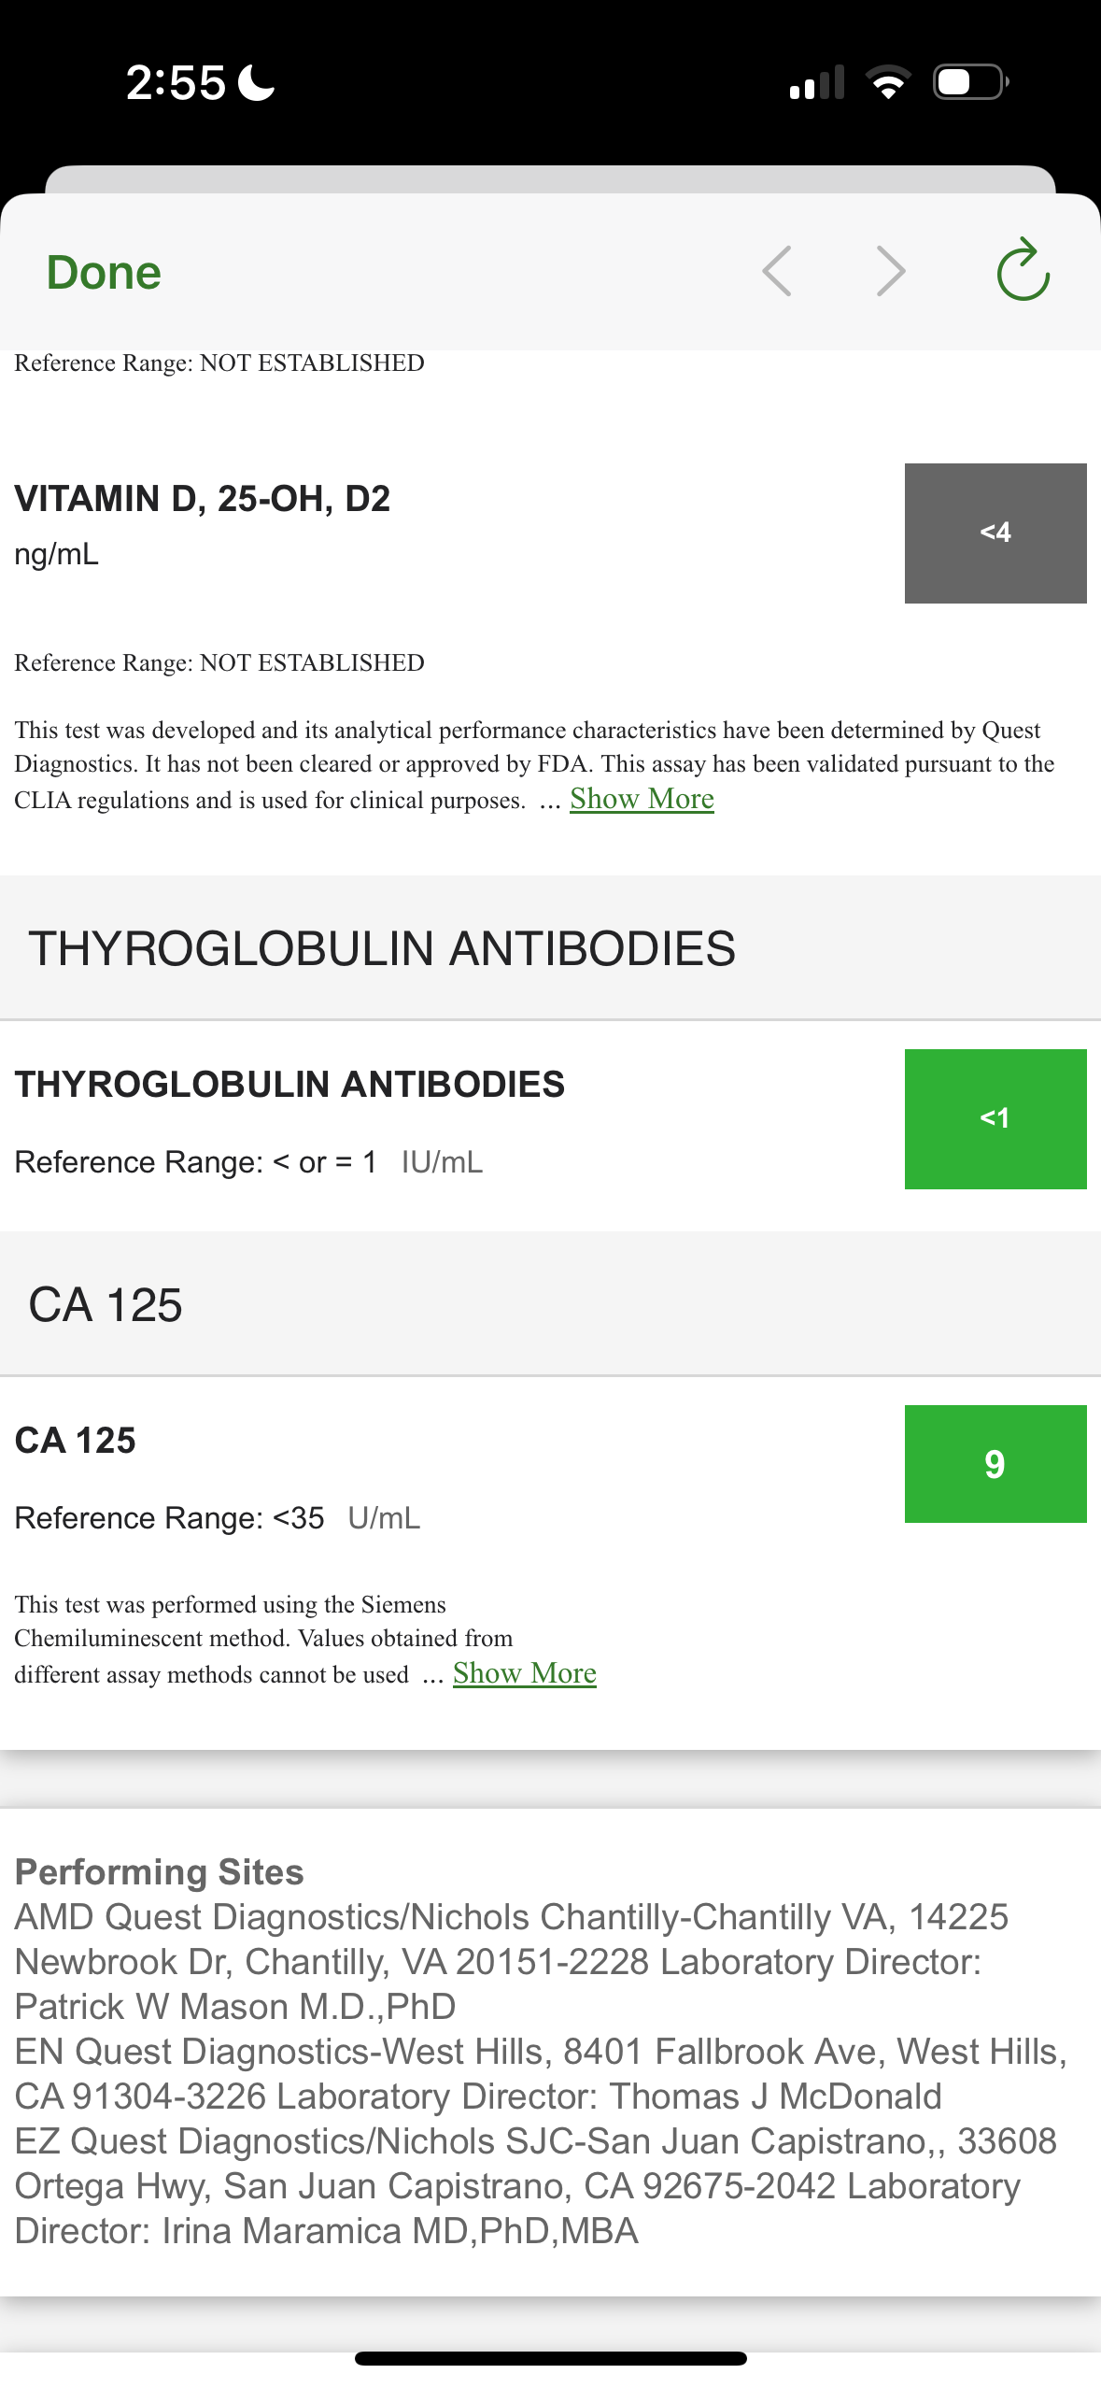Tap the home indicator bar
The width and height of the screenshot is (1101, 2388).
(x=550, y=2358)
